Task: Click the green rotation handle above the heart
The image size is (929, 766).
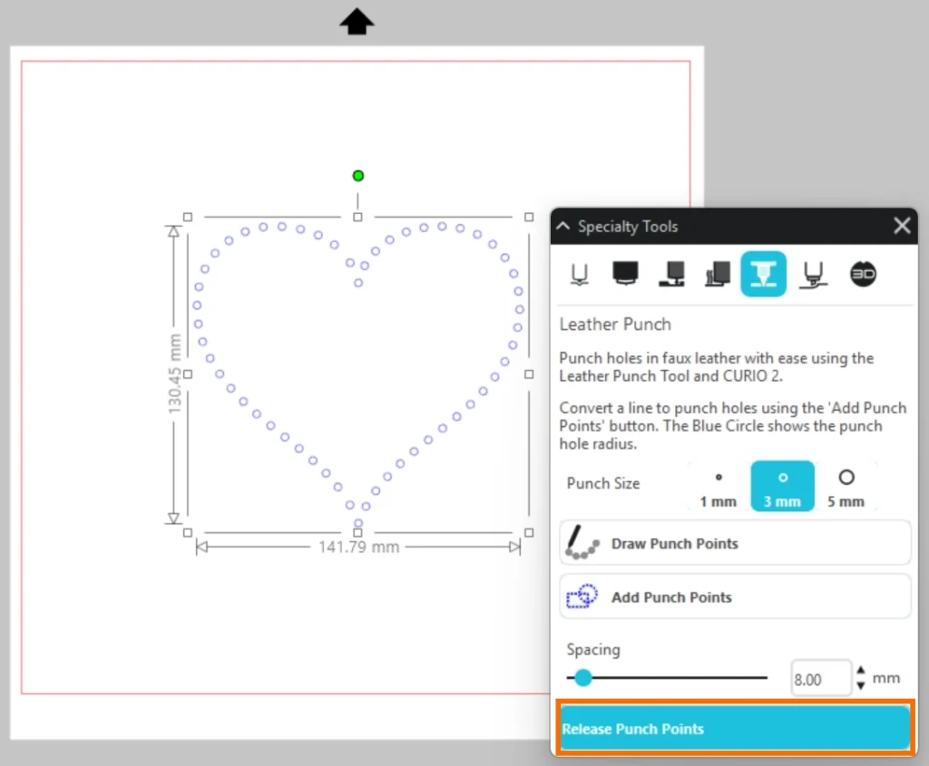Action: pyautogui.click(x=358, y=176)
